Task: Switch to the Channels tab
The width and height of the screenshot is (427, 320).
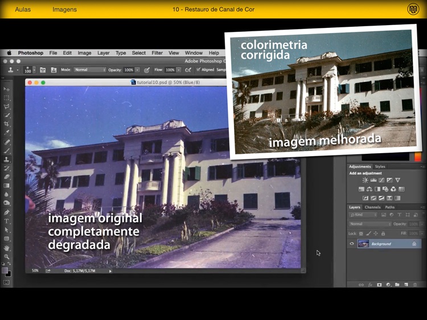Action: (x=372, y=207)
